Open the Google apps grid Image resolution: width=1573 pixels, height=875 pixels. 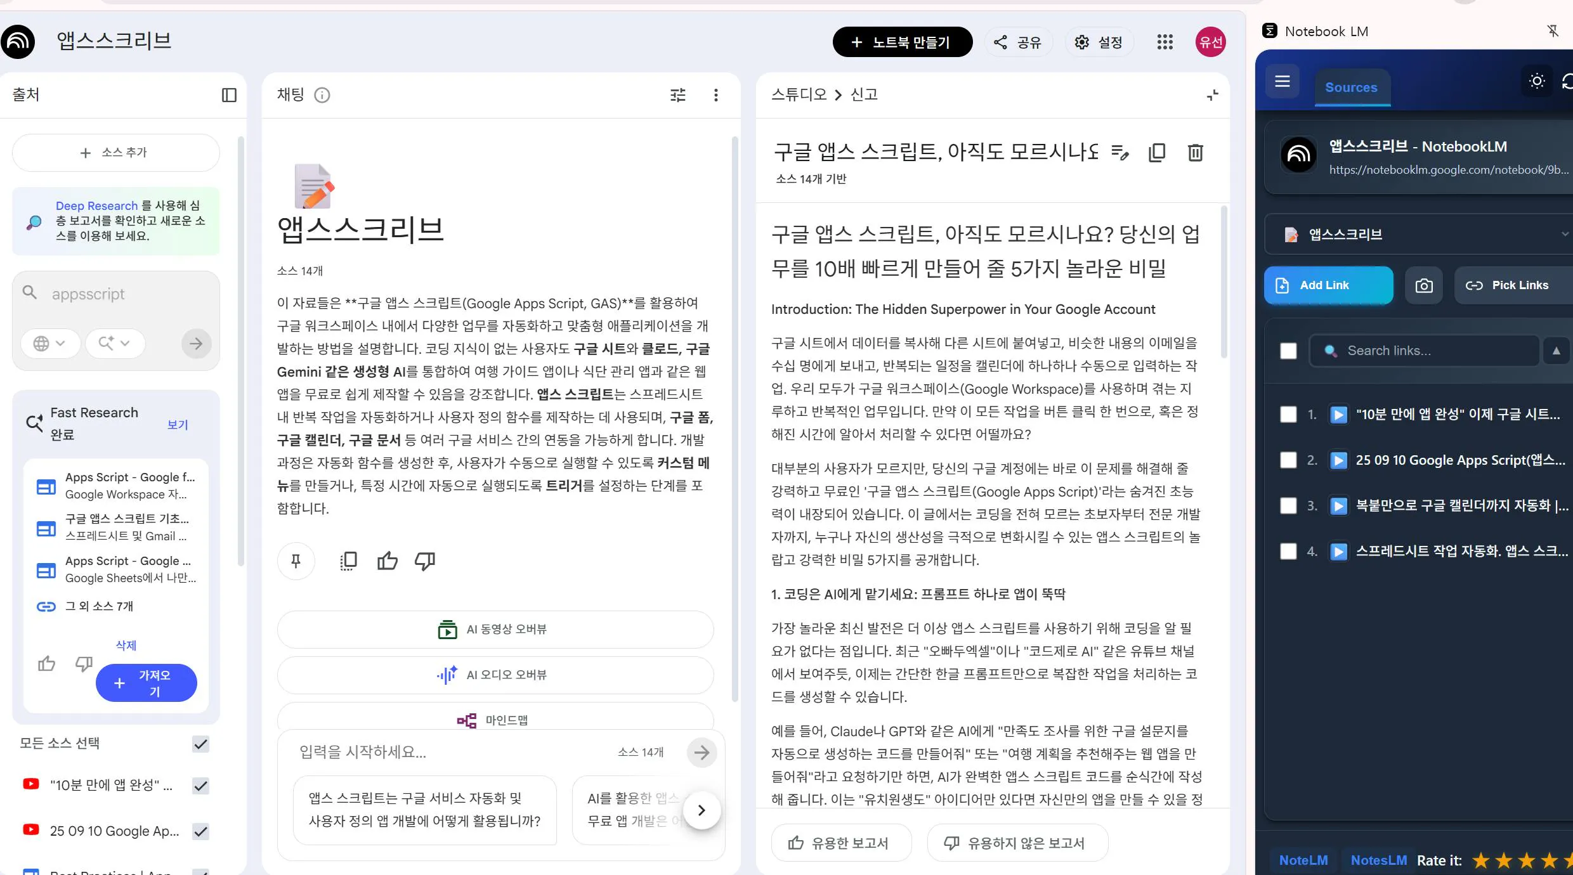pos(1166,41)
